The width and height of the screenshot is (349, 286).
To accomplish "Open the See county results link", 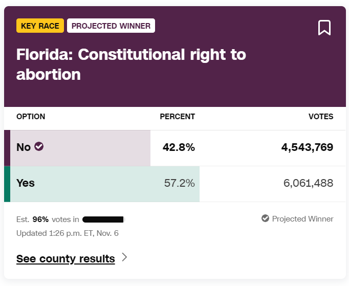I will [x=66, y=258].
